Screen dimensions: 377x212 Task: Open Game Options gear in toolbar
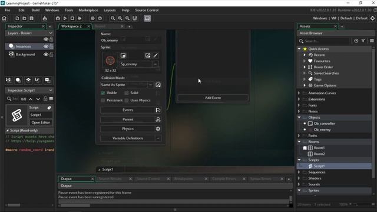pos(92,18)
